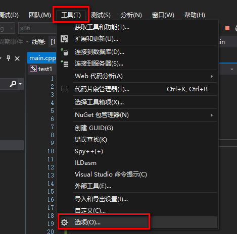Open the 周期事件 dropdown arrow

27,41
